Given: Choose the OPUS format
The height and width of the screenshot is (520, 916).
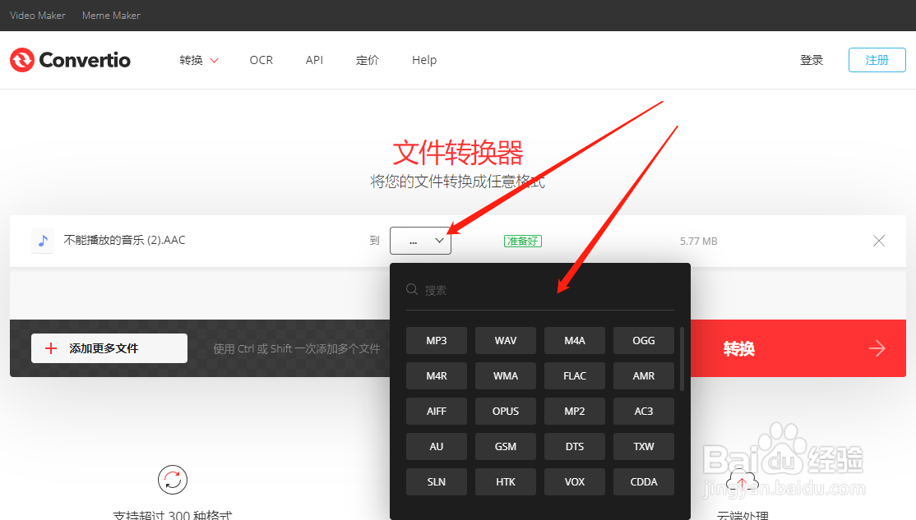Looking at the screenshot, I should pyautogui.click(x=505, y=411).
